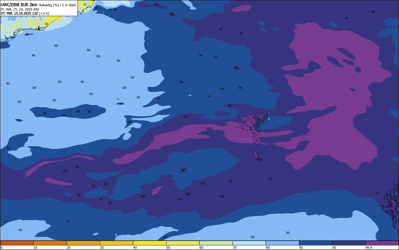Click the light blue 80–90 legend swatch

click(x=282, y=243)
